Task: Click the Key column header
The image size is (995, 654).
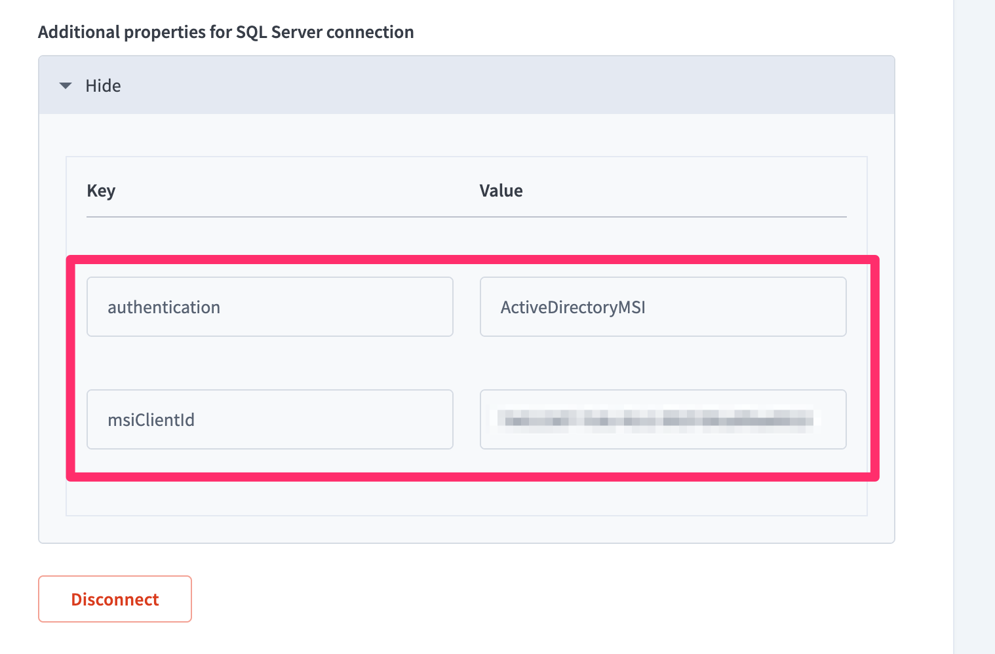Action: pos(101,191)
